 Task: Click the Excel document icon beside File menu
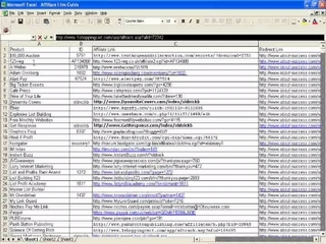(5, 13)
